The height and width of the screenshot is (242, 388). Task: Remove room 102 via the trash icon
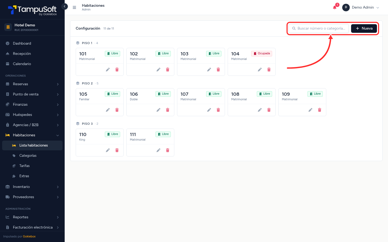click(168, 70)
